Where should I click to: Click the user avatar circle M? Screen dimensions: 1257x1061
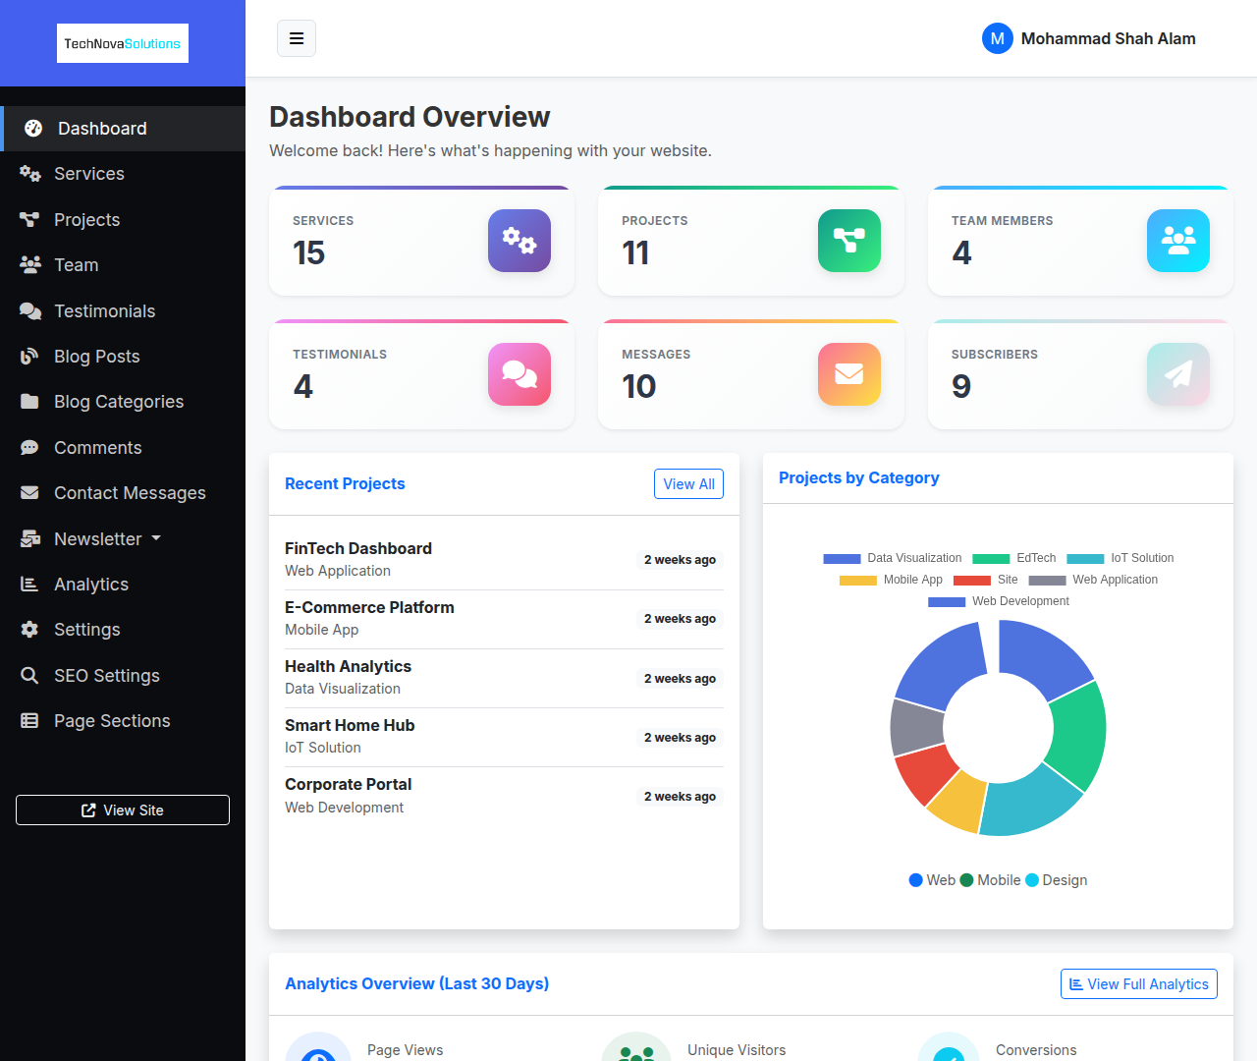997,38
